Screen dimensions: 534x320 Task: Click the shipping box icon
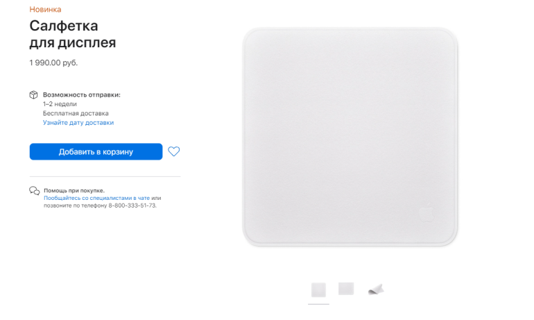click(33, 94)
